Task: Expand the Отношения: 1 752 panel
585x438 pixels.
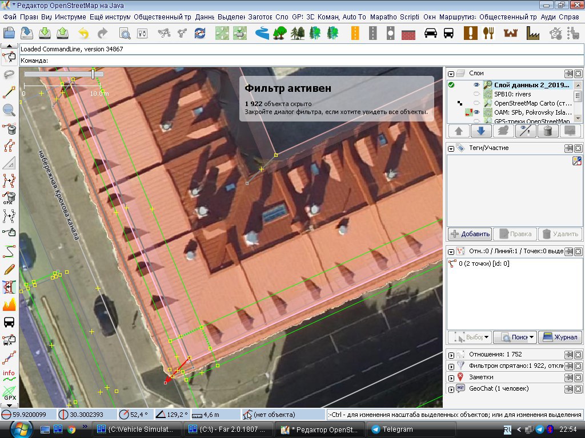Action: [x=451, y=355]
